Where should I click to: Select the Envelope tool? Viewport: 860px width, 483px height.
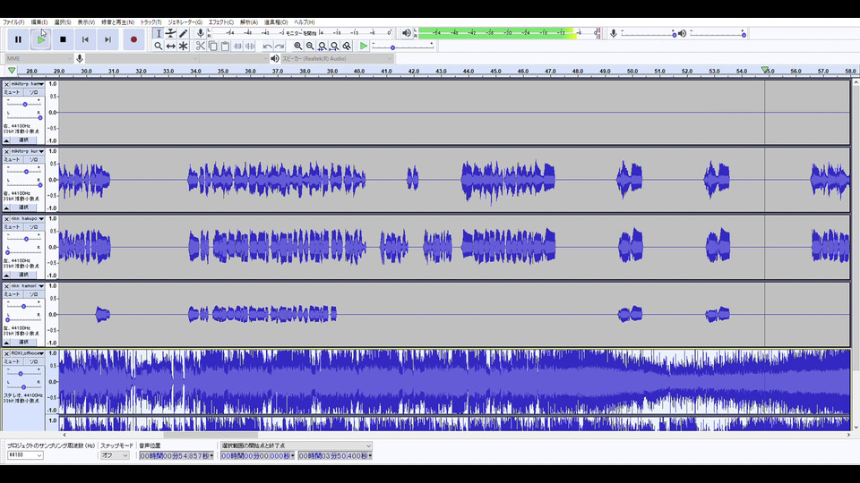click(x=170, y=33)
